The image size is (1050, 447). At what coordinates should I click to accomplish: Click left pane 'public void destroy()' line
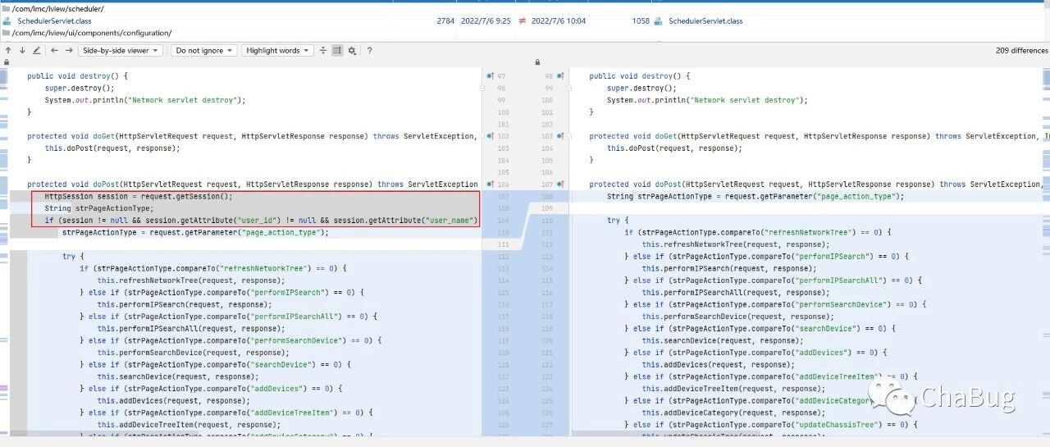[77, 76]
